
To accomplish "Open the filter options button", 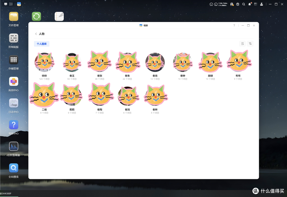I will click(x=250, y=44).
